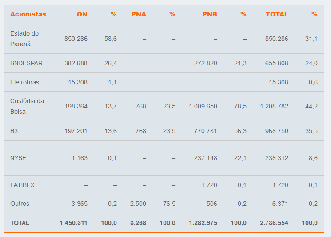Select the 2.500 PNA value for Outros
The width and height of the screenshot is (331, 237).
(138, 204)
